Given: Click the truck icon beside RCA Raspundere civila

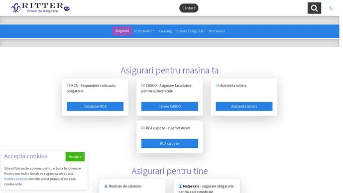Looking at the screenshot, I should click(69, 85).
